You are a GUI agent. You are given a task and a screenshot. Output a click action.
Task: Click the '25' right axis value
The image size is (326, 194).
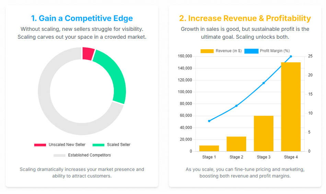tap(310, 56)
